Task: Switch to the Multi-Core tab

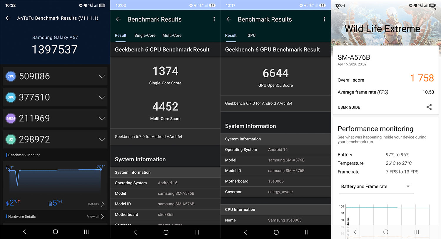Action: [172, 35]
